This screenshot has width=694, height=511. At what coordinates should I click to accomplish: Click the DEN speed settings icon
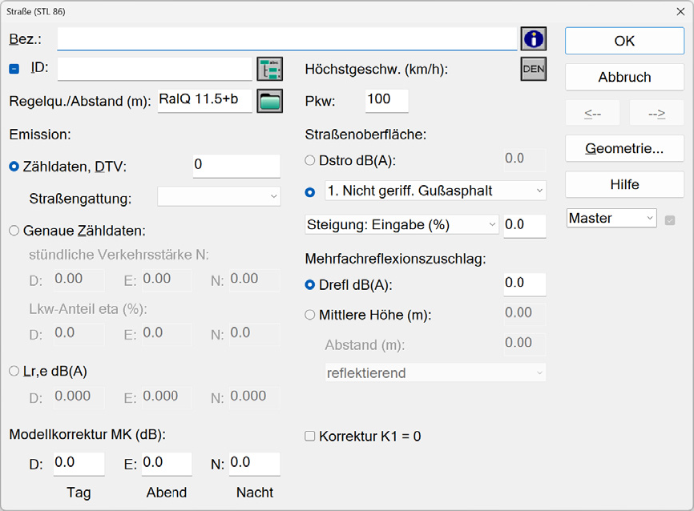pos(534,69)
